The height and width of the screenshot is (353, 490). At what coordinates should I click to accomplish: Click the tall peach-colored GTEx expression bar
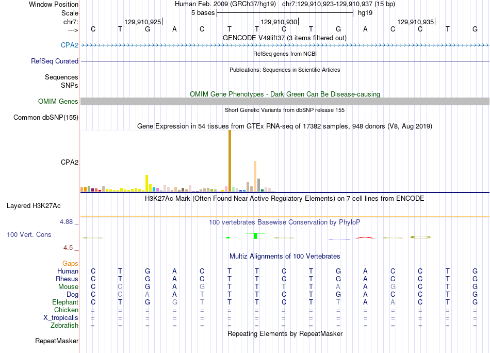point(255,176)
